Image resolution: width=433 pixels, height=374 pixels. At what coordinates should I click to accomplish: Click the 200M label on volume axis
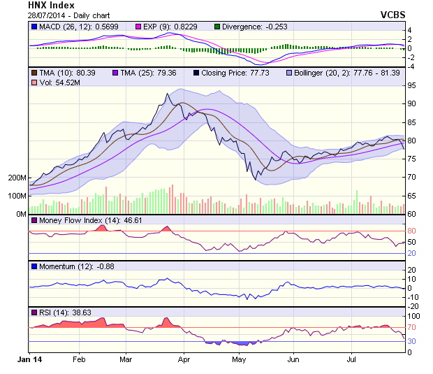pyautogui.click(x=16, y=178)
